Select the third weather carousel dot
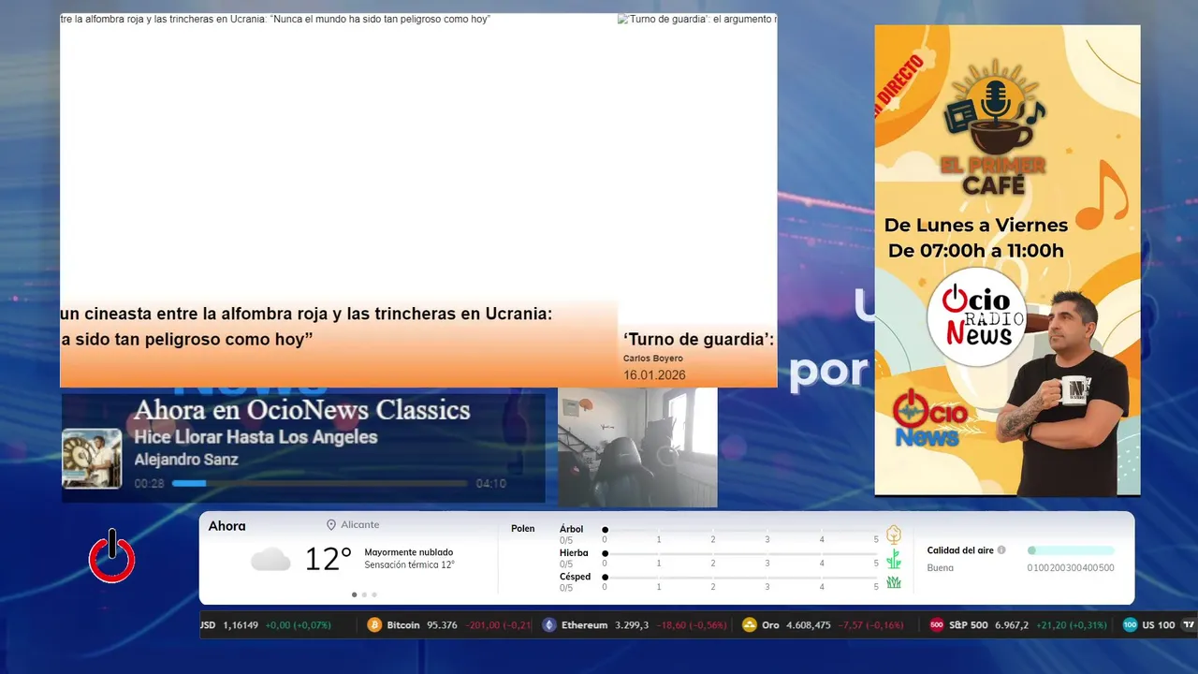1198x674 pixels. [x=374, y=594]
